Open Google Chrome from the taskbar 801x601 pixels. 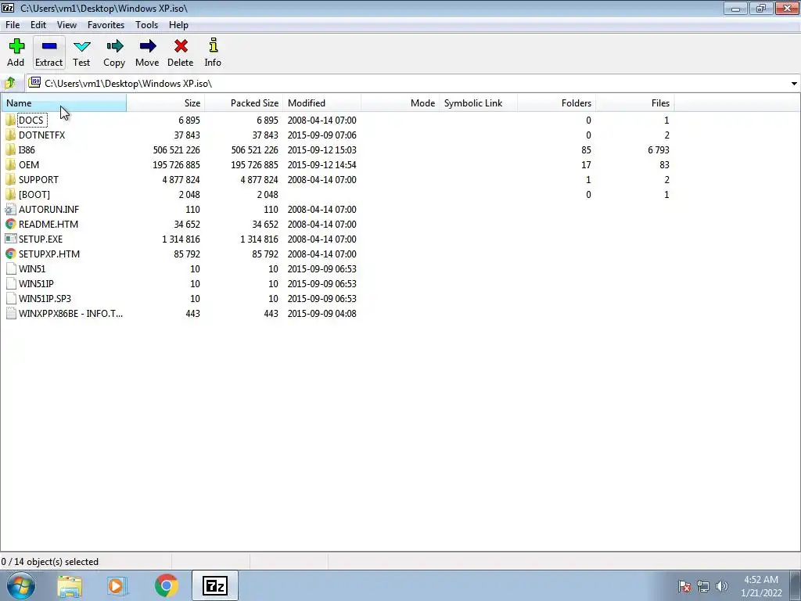click(166, 585)
